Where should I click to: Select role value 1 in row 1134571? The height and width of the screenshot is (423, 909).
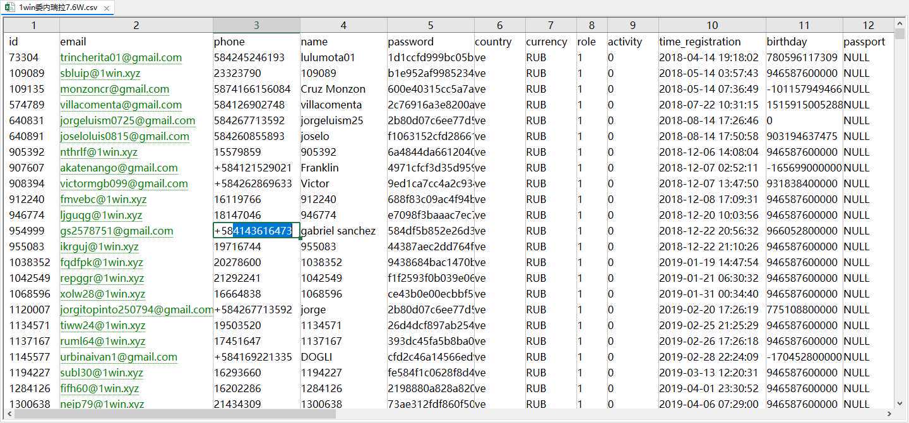(x=592, y=325)
